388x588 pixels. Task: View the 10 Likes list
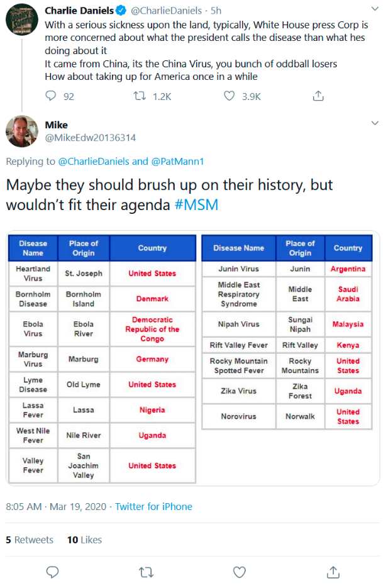pos(84,540)
